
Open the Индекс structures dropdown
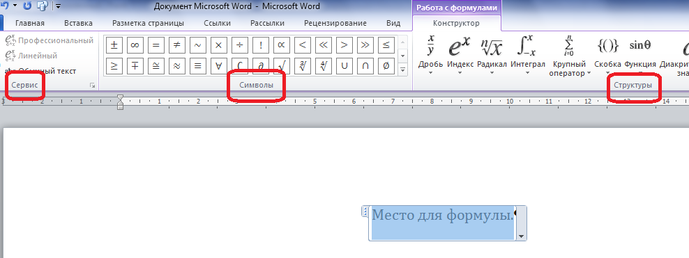point(460,55)
